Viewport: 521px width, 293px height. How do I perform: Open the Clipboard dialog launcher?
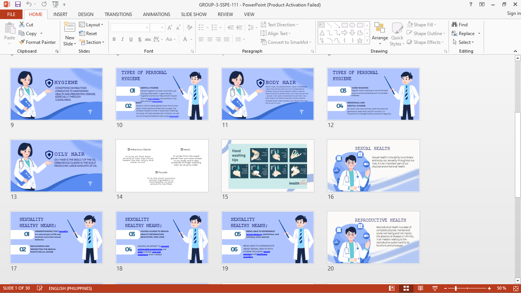click(x=57, y=51)
